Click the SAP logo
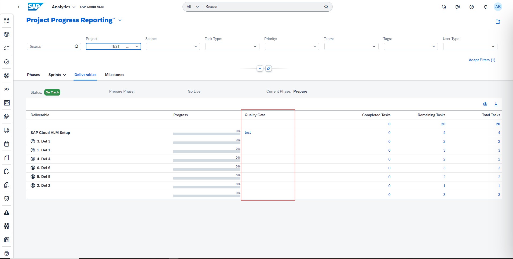513x259 pixels. click(35, 7)
